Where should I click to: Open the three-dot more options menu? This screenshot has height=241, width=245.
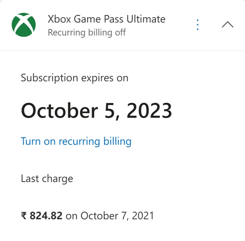pyautogui.click(x=197, y=25)
